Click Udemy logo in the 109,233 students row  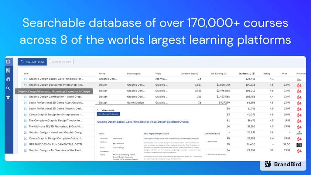299,85
